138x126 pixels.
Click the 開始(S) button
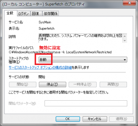click(22, 84)
